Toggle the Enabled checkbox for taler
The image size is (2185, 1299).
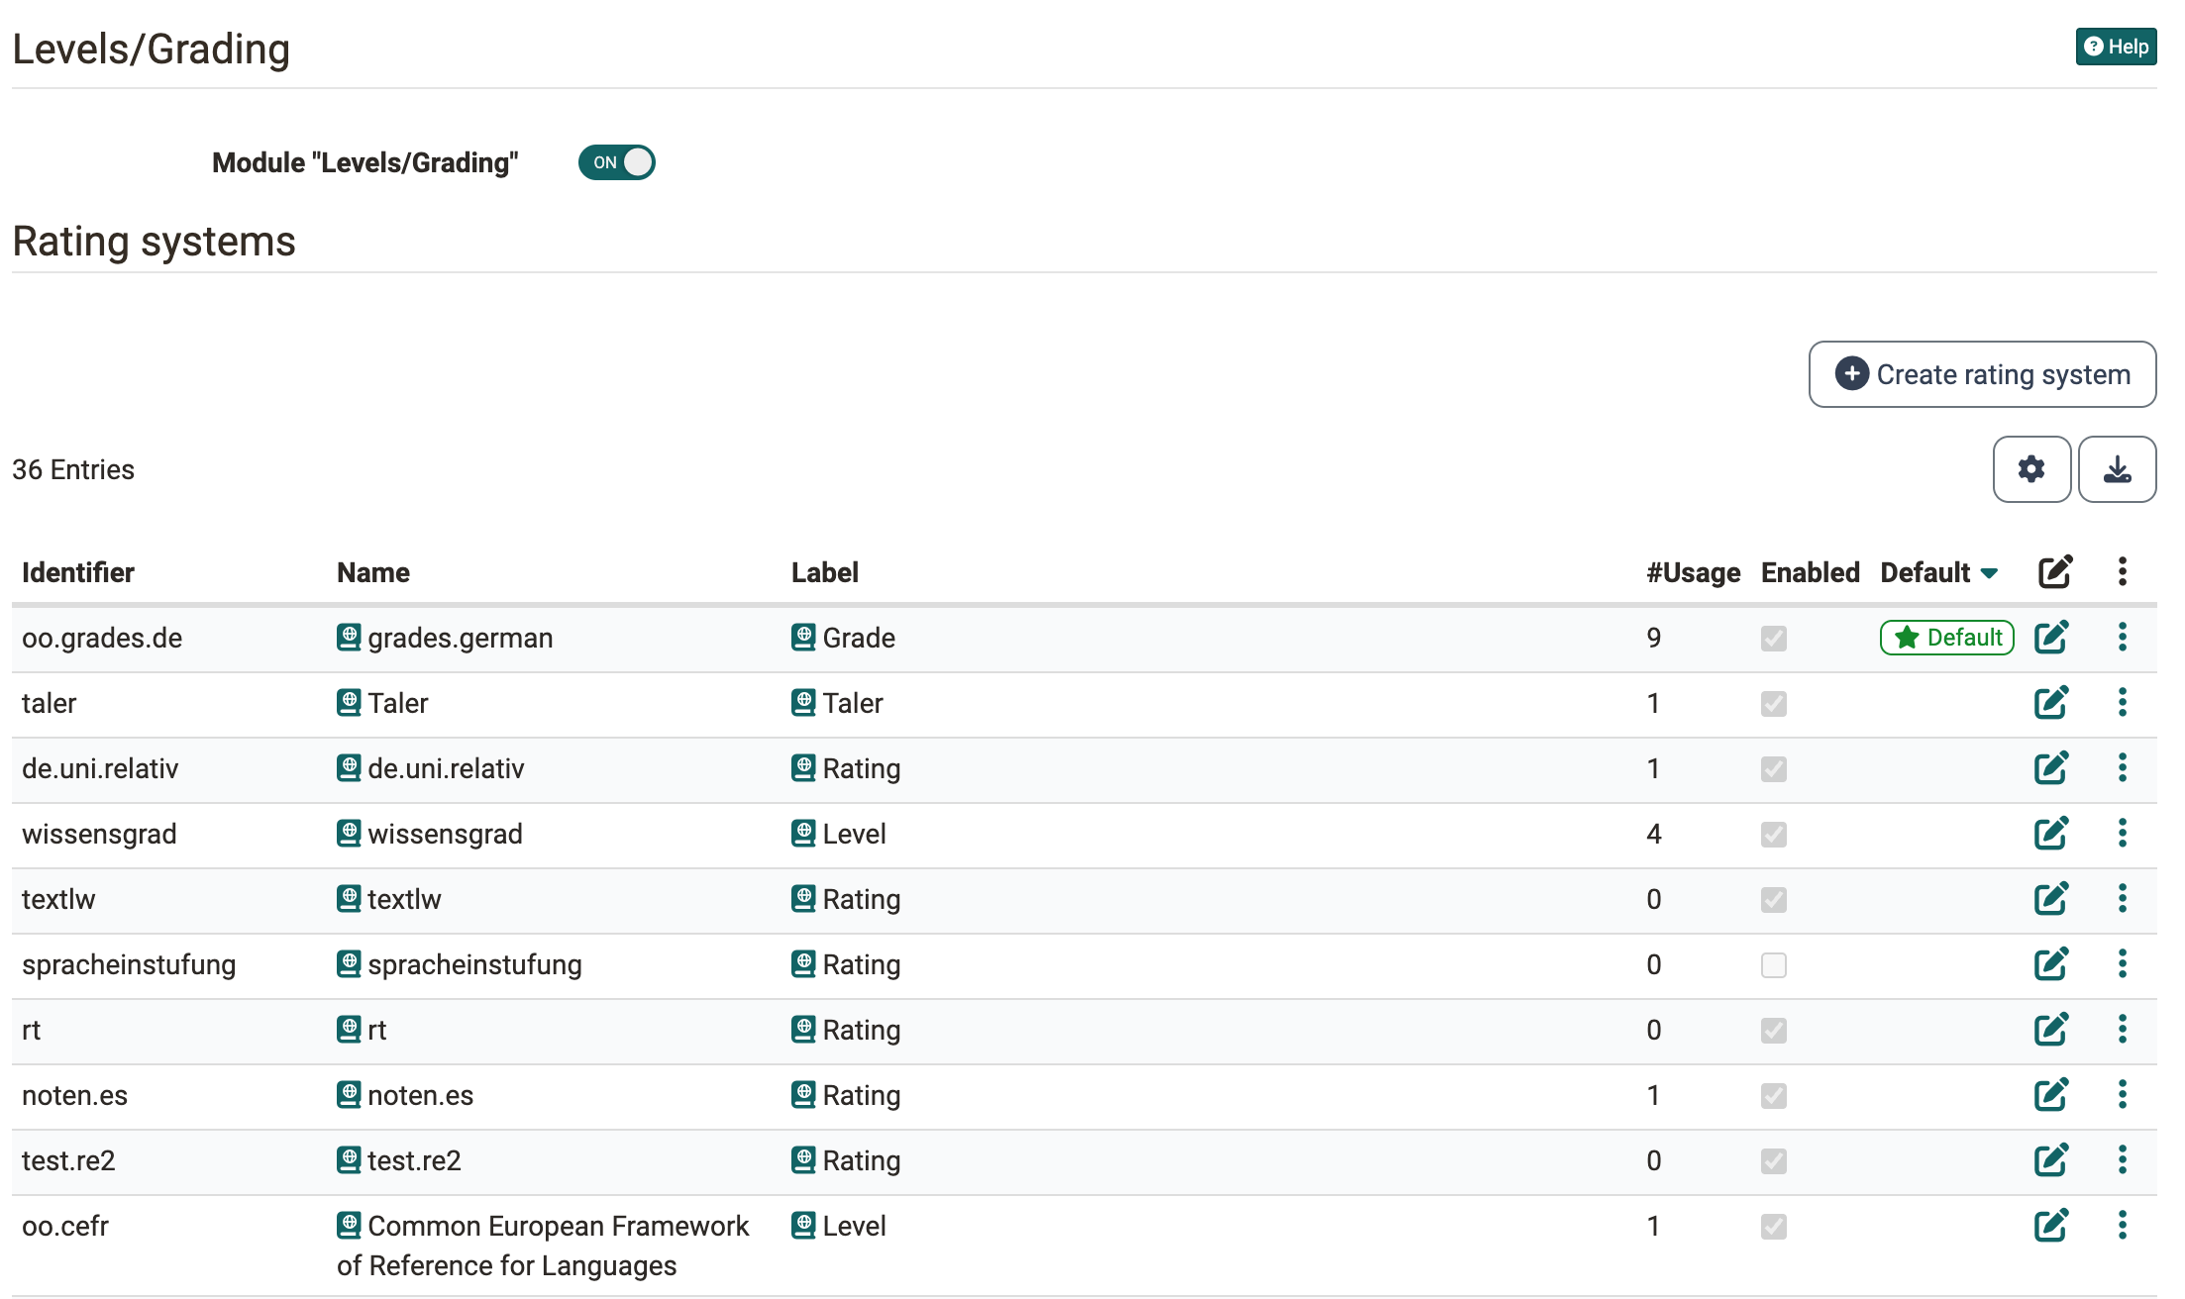(1774, 704)
